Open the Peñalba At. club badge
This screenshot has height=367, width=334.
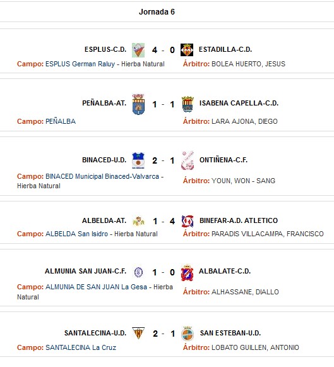pos(138,104)
